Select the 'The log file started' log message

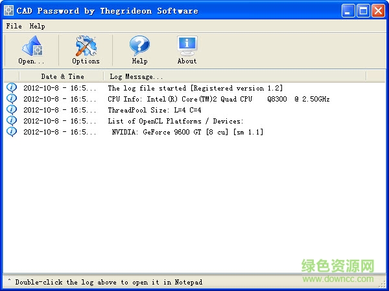194,88
